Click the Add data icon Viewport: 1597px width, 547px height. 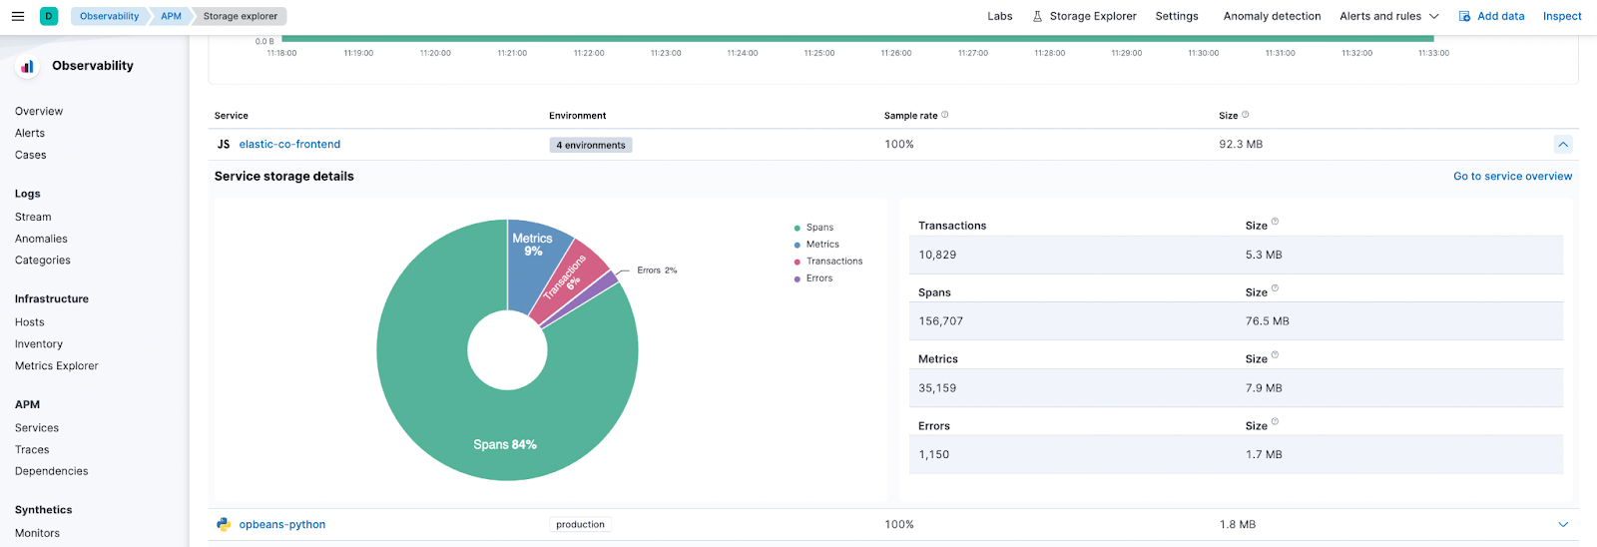(1464, 16)
